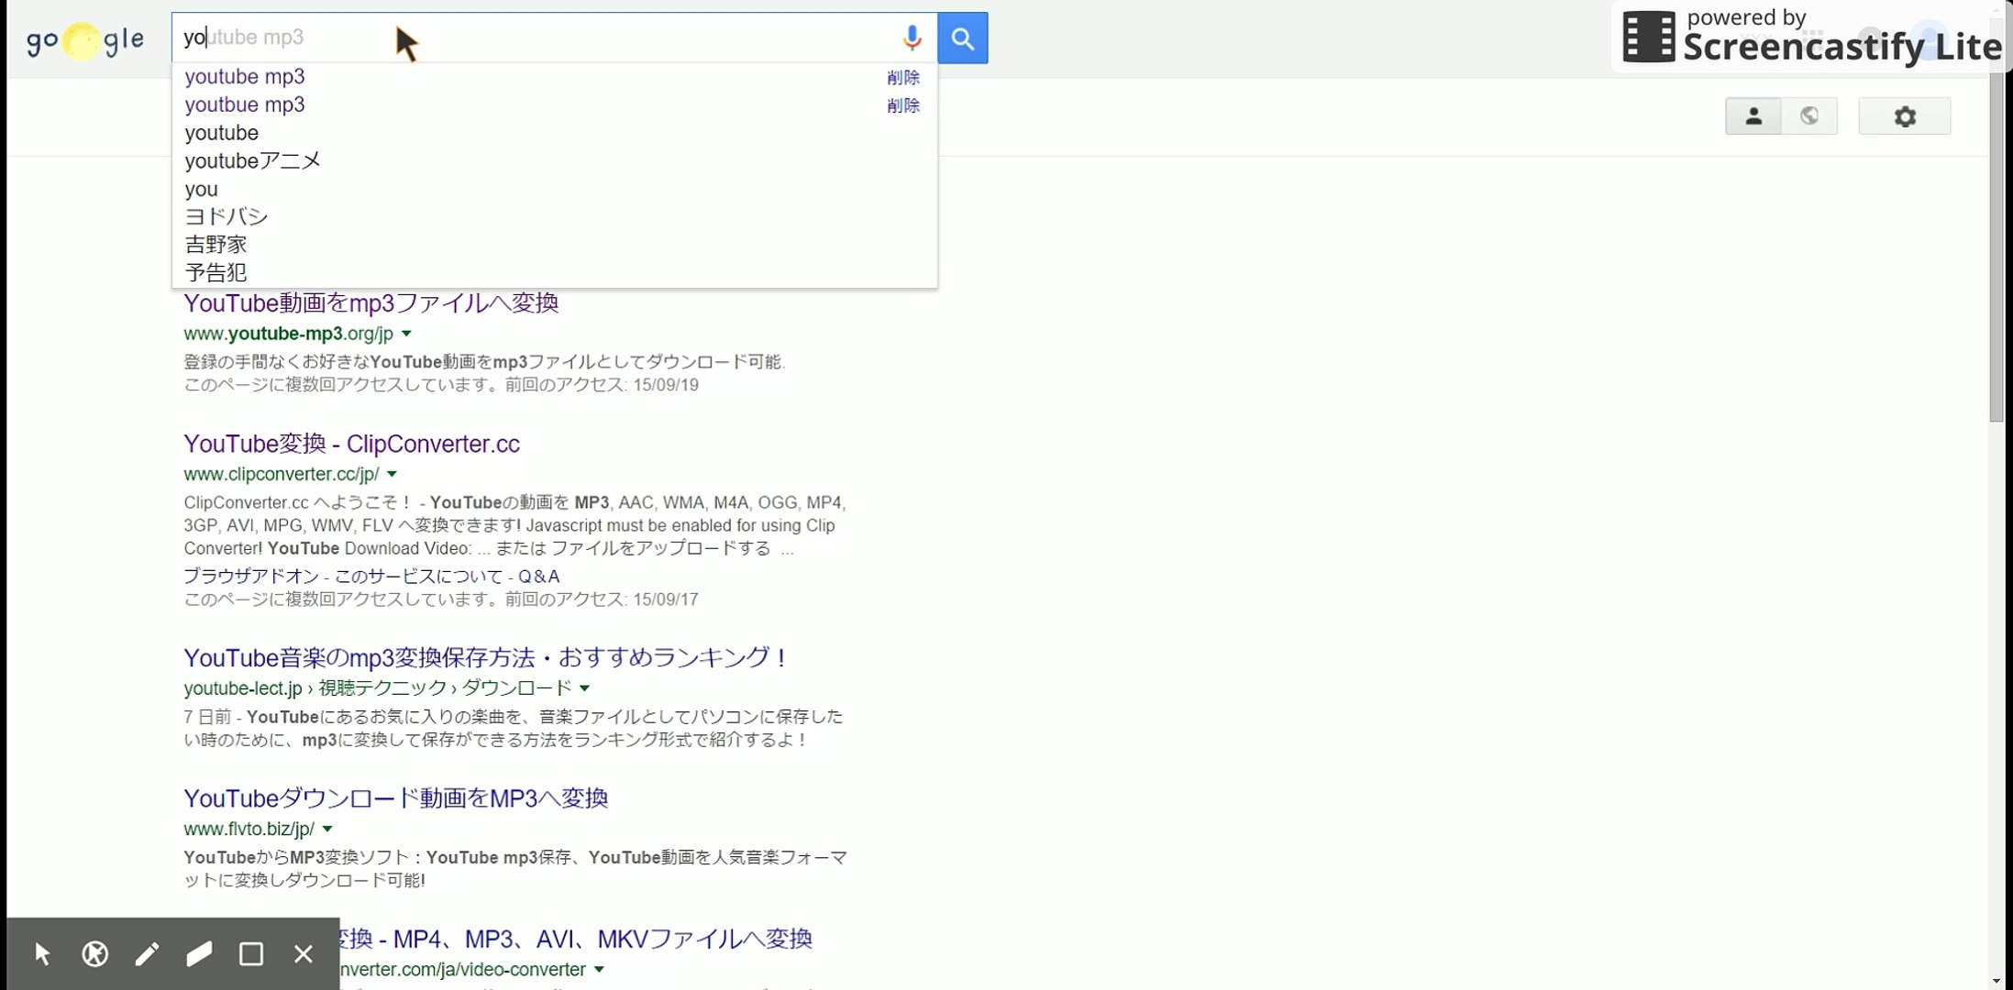Viewport: 2013px width, 990px height.
Task: Switch to personal results person icon
Action: [x=1753, y=116]
